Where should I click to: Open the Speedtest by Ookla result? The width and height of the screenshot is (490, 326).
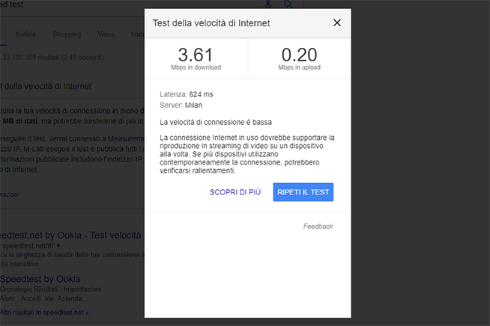click(40, 279)
